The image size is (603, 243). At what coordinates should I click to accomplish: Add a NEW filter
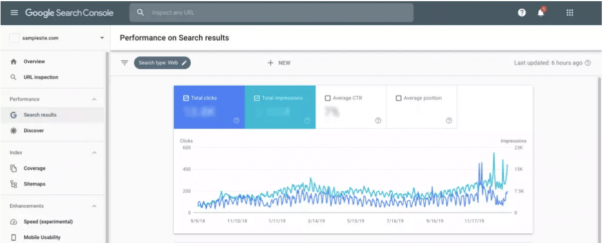[279, 63]
